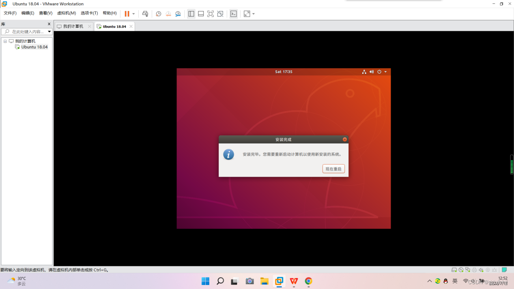
Task: Open the 选项卡(T) menu
Action: point(89,13)
